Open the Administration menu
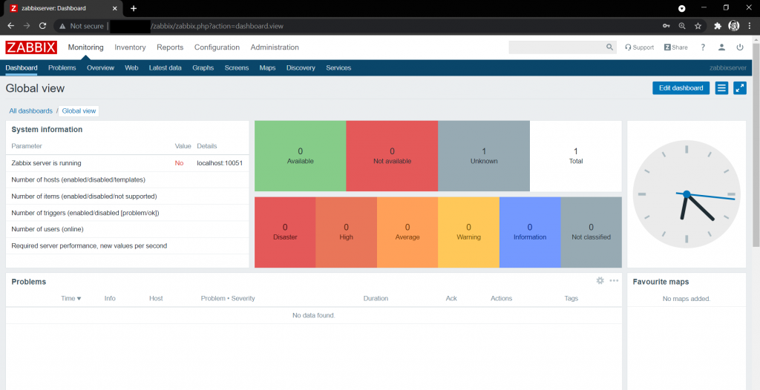Viewport: 760px width, 390px height. 275,47
